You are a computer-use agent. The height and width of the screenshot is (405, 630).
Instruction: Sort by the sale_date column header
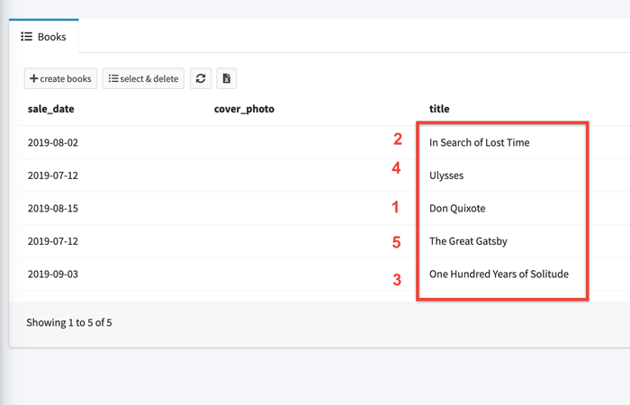51,109
